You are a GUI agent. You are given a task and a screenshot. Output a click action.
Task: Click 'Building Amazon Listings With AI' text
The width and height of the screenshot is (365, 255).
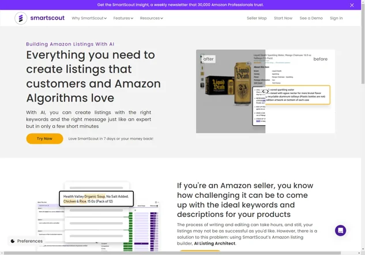click(70, 44)
